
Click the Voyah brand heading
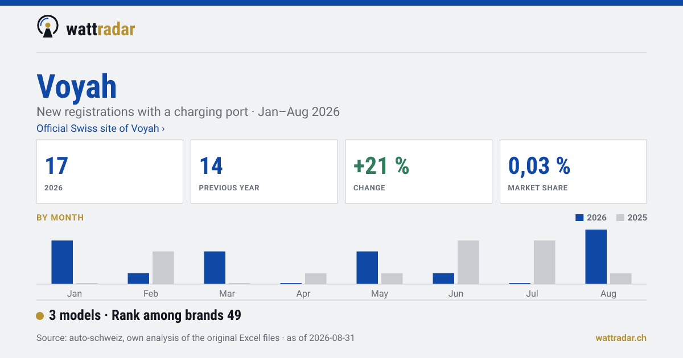[77, 87]
